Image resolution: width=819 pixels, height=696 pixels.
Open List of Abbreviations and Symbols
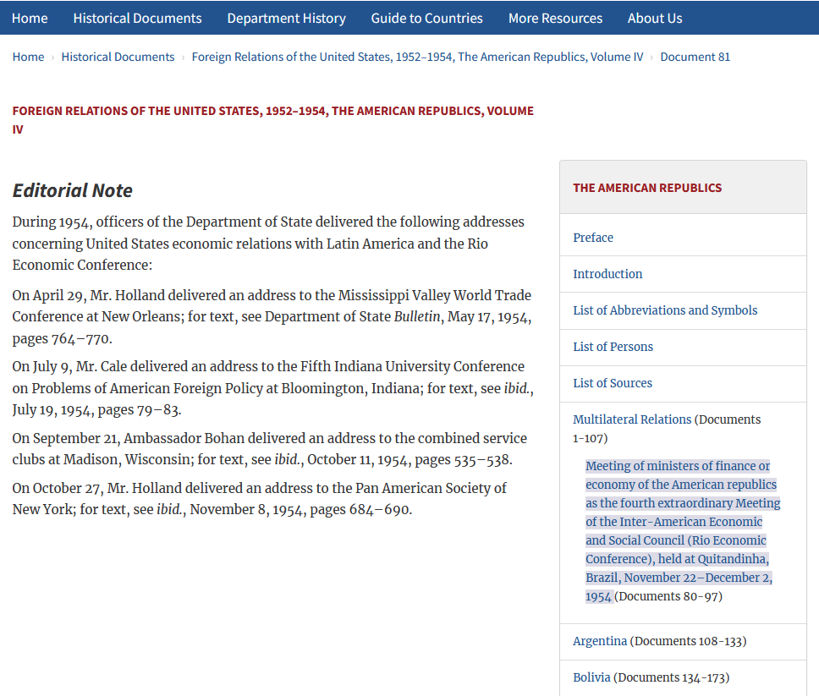pyautogui.click(x=665, y=310)
